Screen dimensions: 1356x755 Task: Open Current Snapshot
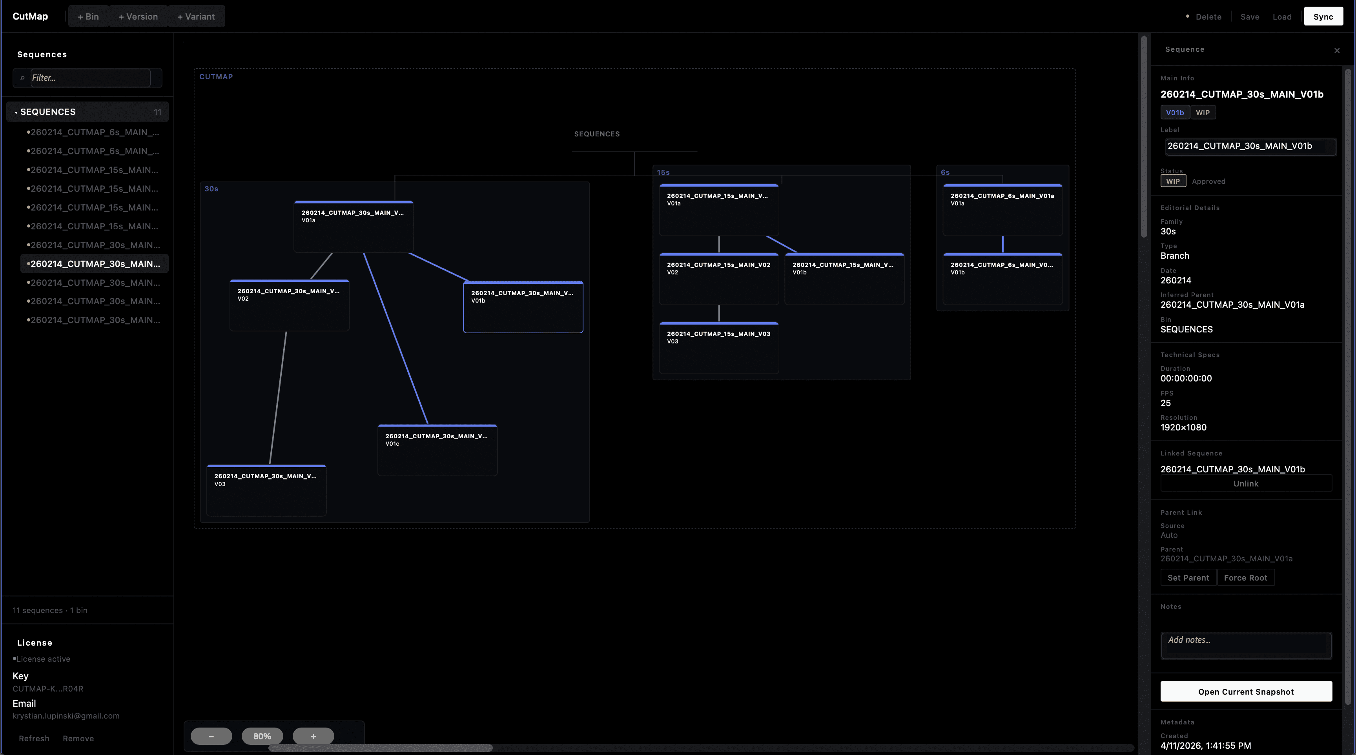[x=1245, y=691]
